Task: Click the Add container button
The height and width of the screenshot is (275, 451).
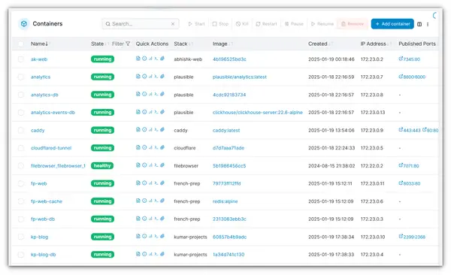Action: point(392,24)
